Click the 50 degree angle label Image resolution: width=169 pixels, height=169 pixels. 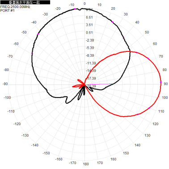click(x=147, y=32)
